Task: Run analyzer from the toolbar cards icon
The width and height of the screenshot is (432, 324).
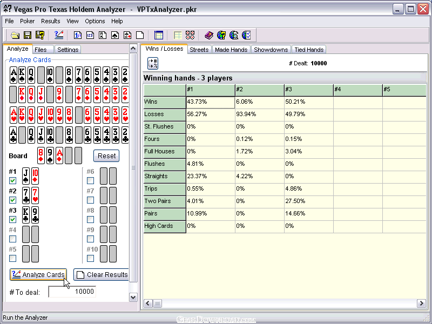Action: tap(59, 35)
